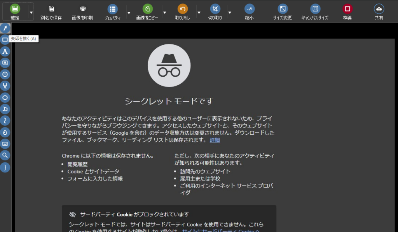
Task: Open the dropdown arrow beside 切り取り
Action: tap(230, 12)
